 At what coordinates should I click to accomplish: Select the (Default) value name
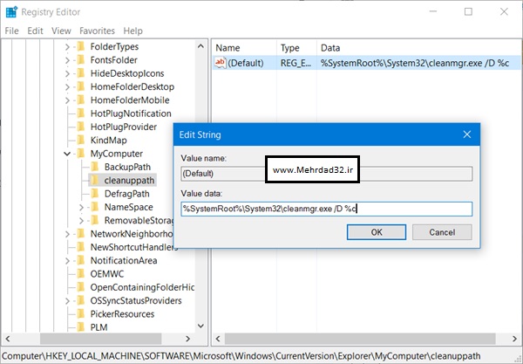click(x=246, y=63)
